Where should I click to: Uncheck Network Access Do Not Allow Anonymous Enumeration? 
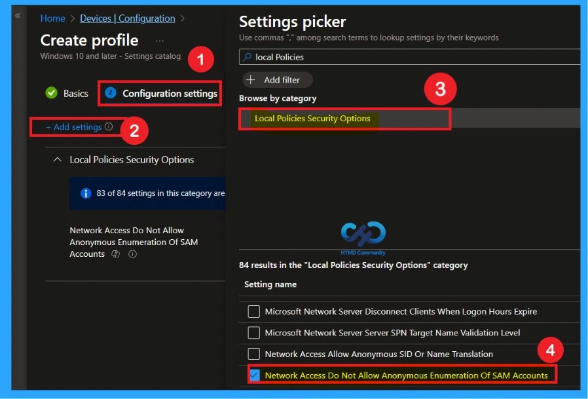pyautogui.click(x=254, y=375)
